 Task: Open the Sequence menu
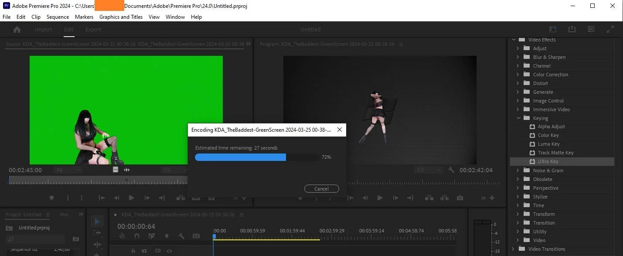pos(58,17)
